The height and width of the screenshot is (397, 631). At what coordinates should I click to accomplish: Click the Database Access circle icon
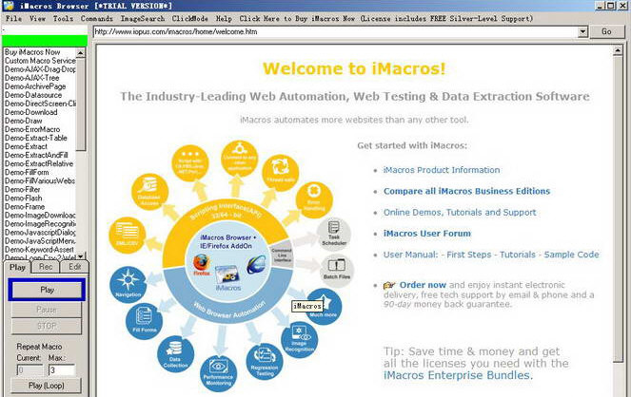point(149,192)
